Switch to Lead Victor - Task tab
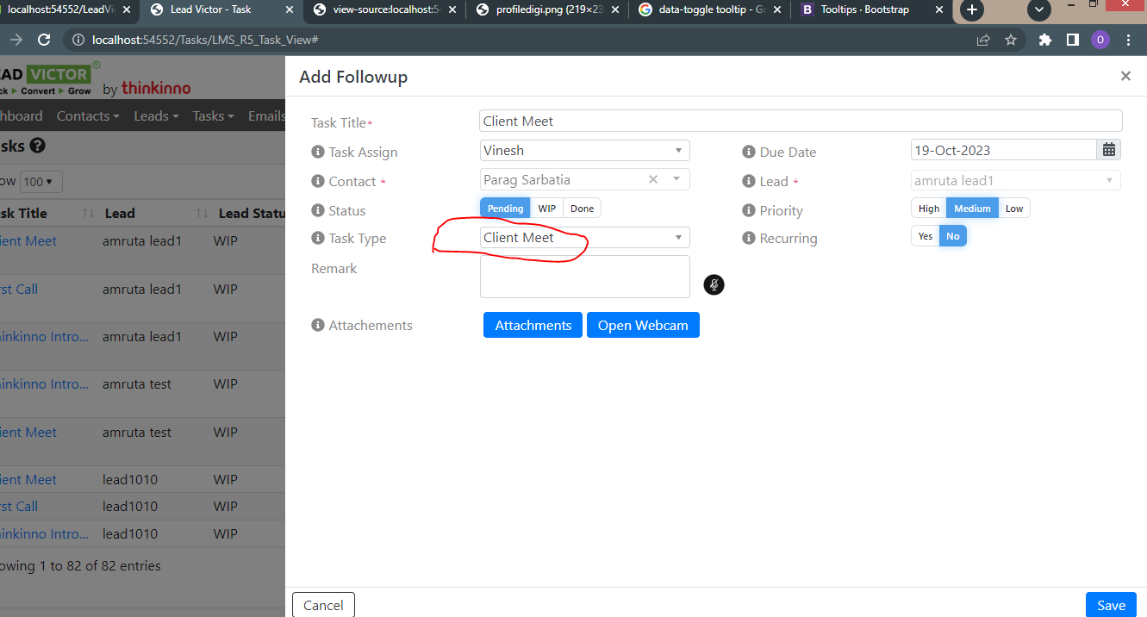The image size is (1147, 617). (x=220, y=9)
